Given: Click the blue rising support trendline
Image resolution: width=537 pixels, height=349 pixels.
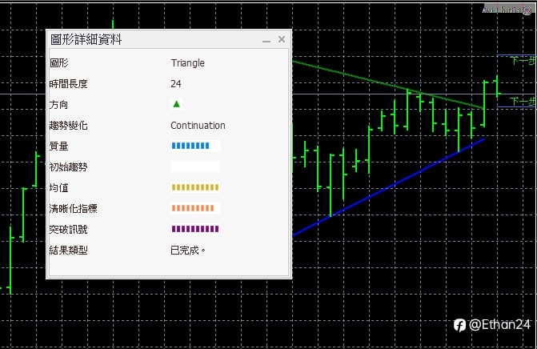Looking at the screenshot, I should coord(389,187).
